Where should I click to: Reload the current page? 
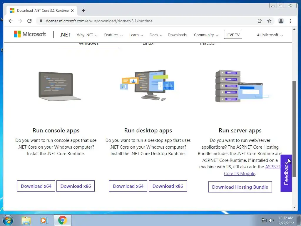(29, 21)
